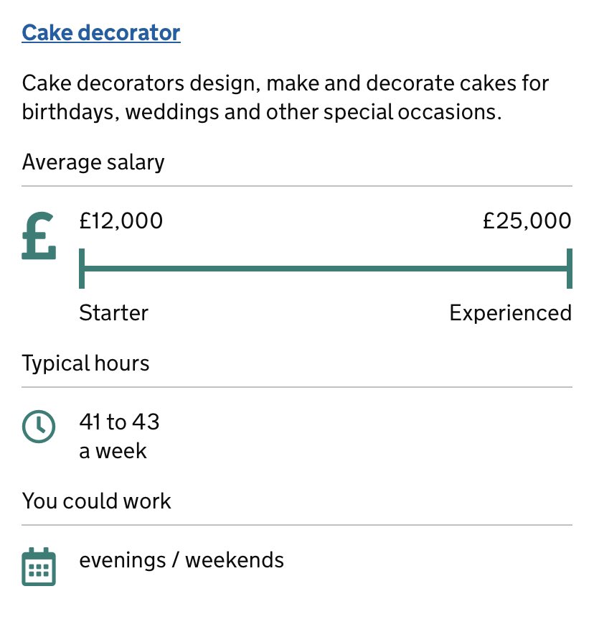Click the cake decorators description paragraph
This screenshot has width=594, height=627.
click(x=286, y=98)
